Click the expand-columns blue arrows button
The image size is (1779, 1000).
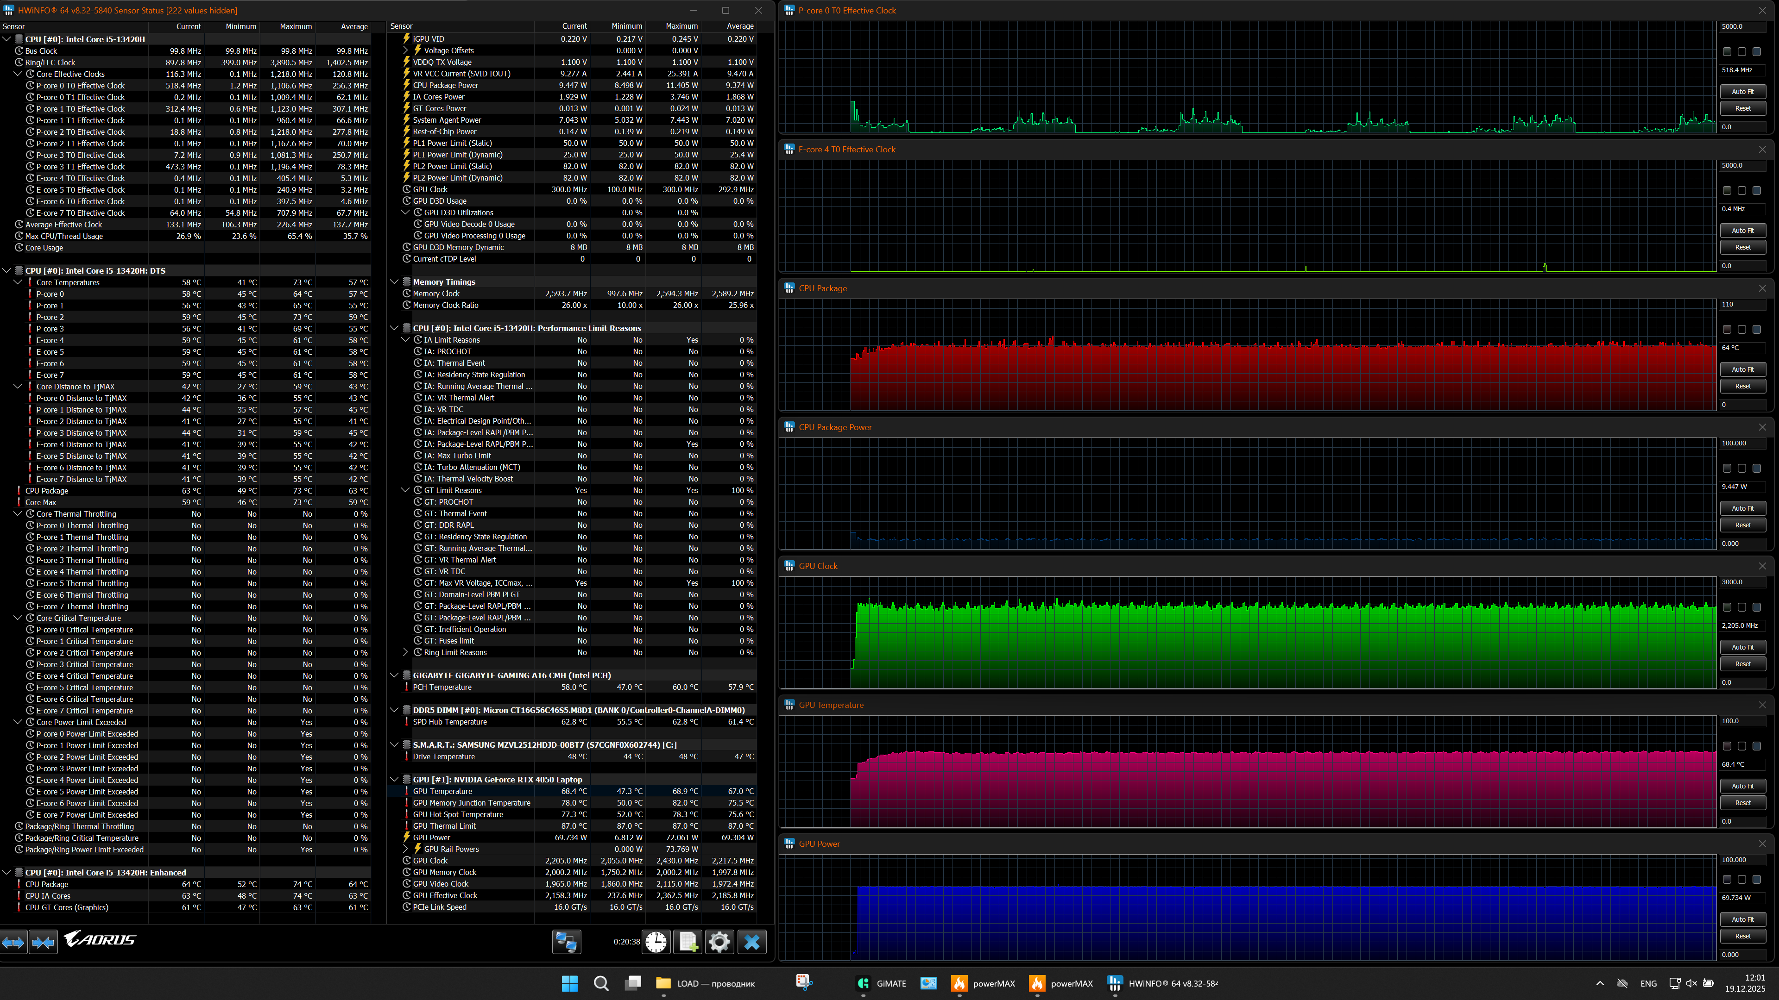tap(13, 942)
